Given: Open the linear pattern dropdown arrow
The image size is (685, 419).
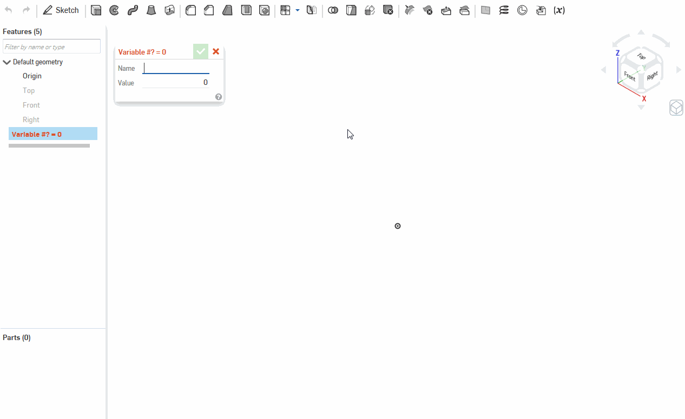Looking at the screenshot, I should tap(298, 10).
